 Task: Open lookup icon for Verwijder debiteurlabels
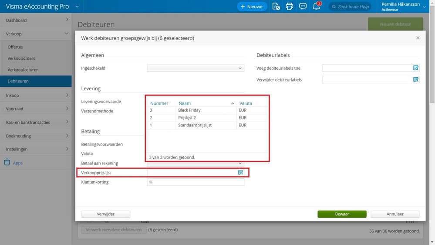tap(415, 80)
